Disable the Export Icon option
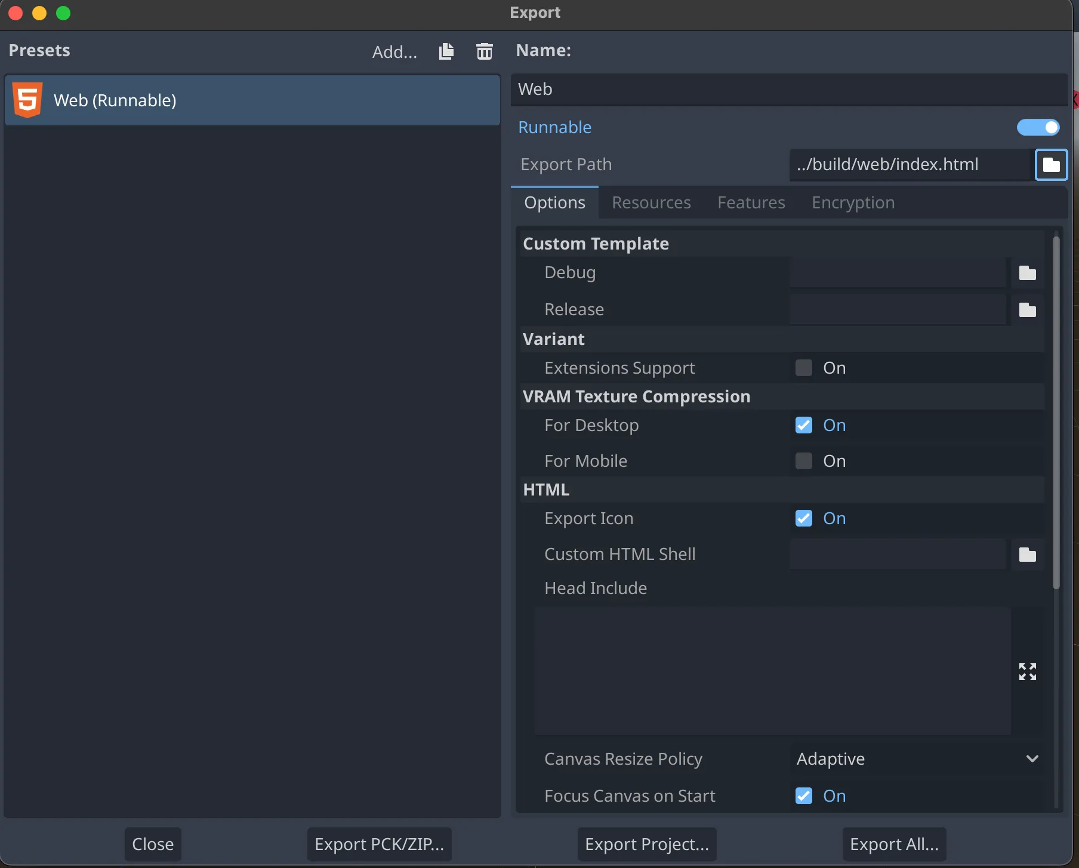 (803, 518)
